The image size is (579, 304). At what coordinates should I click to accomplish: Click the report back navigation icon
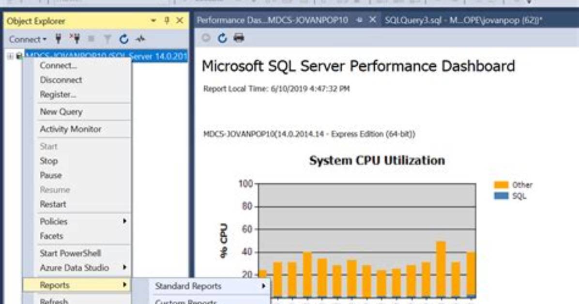[x=206, y=38]
